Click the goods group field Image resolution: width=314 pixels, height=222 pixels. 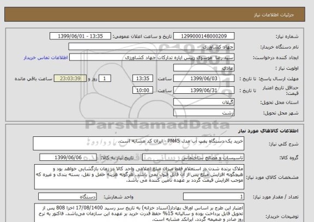193,158
